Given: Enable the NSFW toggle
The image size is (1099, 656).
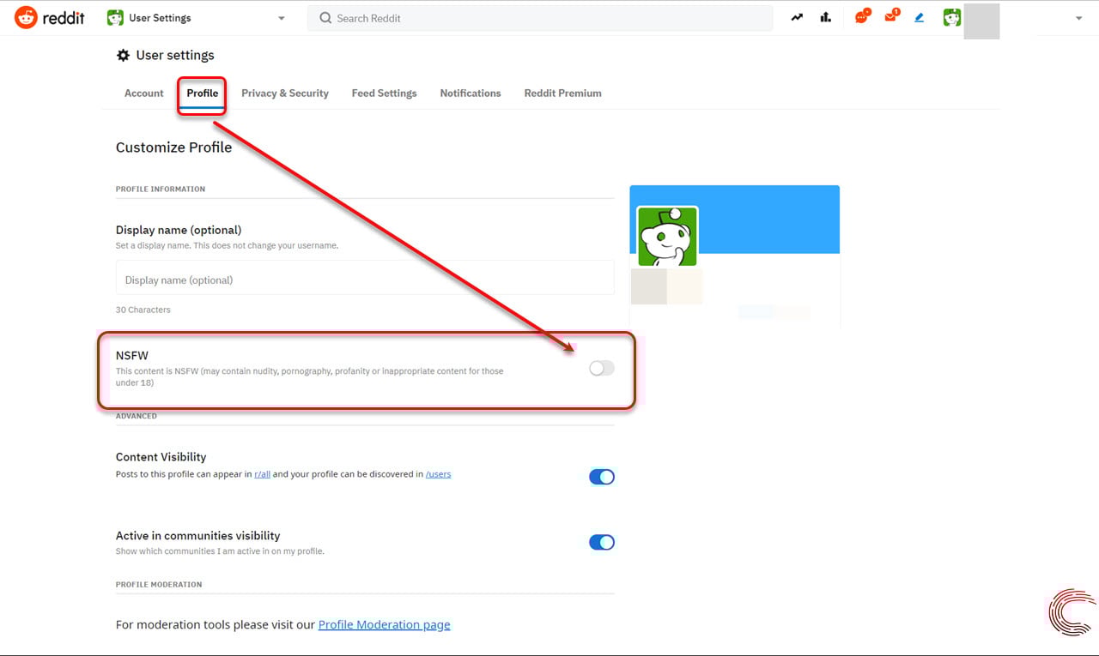Looking at the screenshot, I should [x=602, y=368].
